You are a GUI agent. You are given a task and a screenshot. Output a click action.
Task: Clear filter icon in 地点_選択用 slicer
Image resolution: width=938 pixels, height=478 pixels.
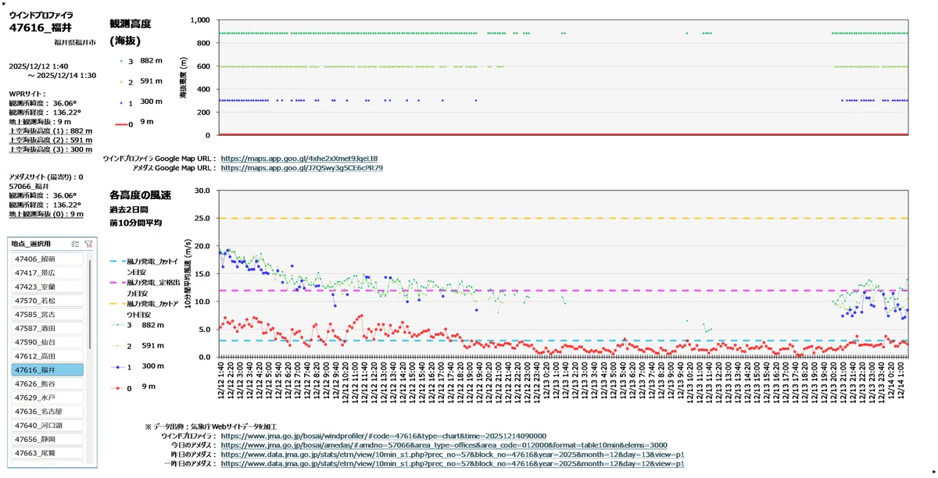(x=88, y=244)
